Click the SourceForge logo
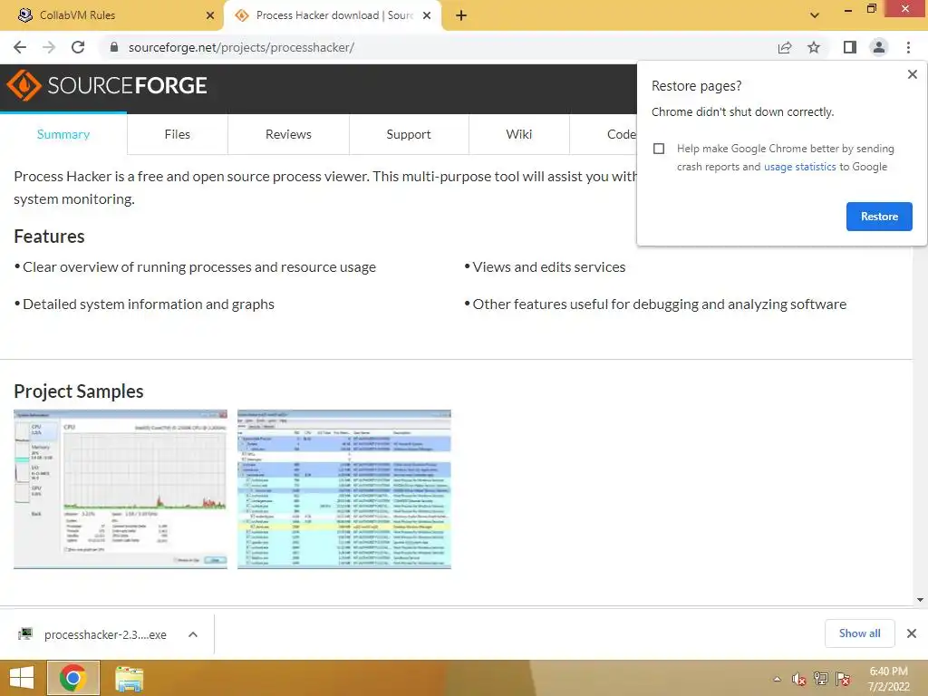Viewport: 928px width, 696px height. pos(107,85)
